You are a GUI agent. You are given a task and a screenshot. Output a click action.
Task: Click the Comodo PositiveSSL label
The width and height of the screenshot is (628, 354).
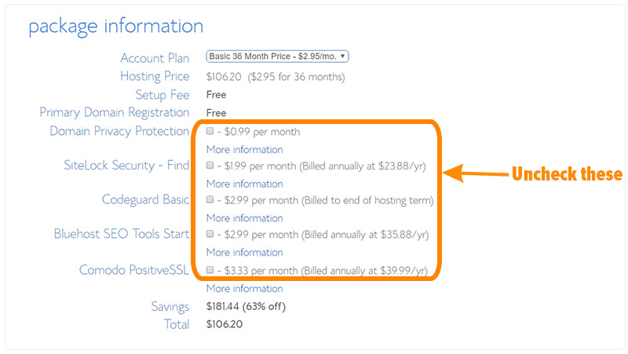[x=133, y=270]
